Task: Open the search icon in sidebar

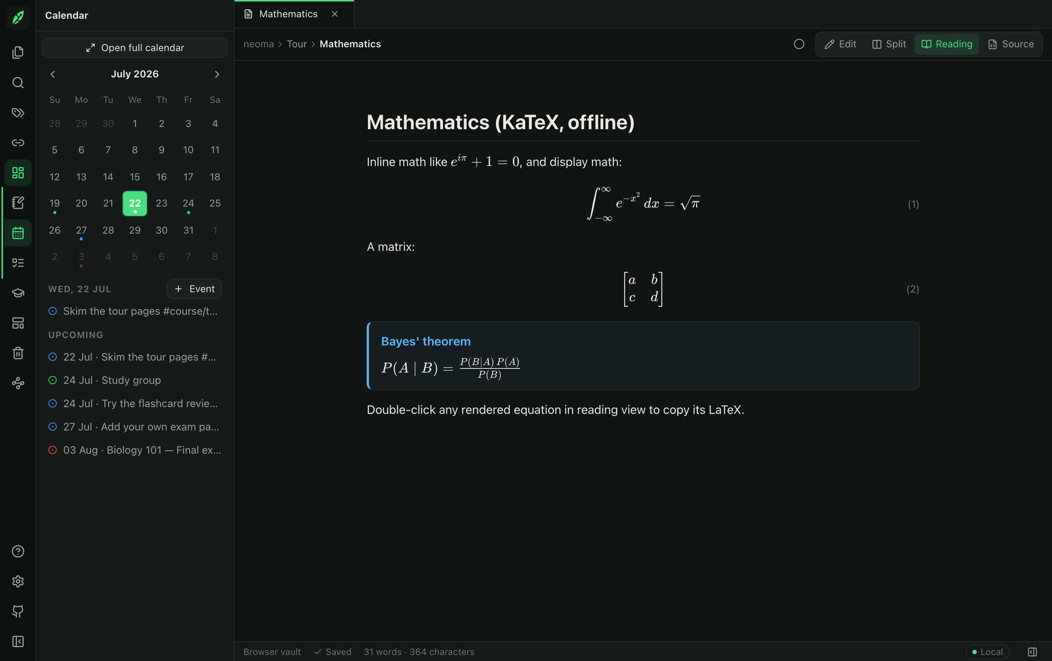Action: [x=18, y=83]
